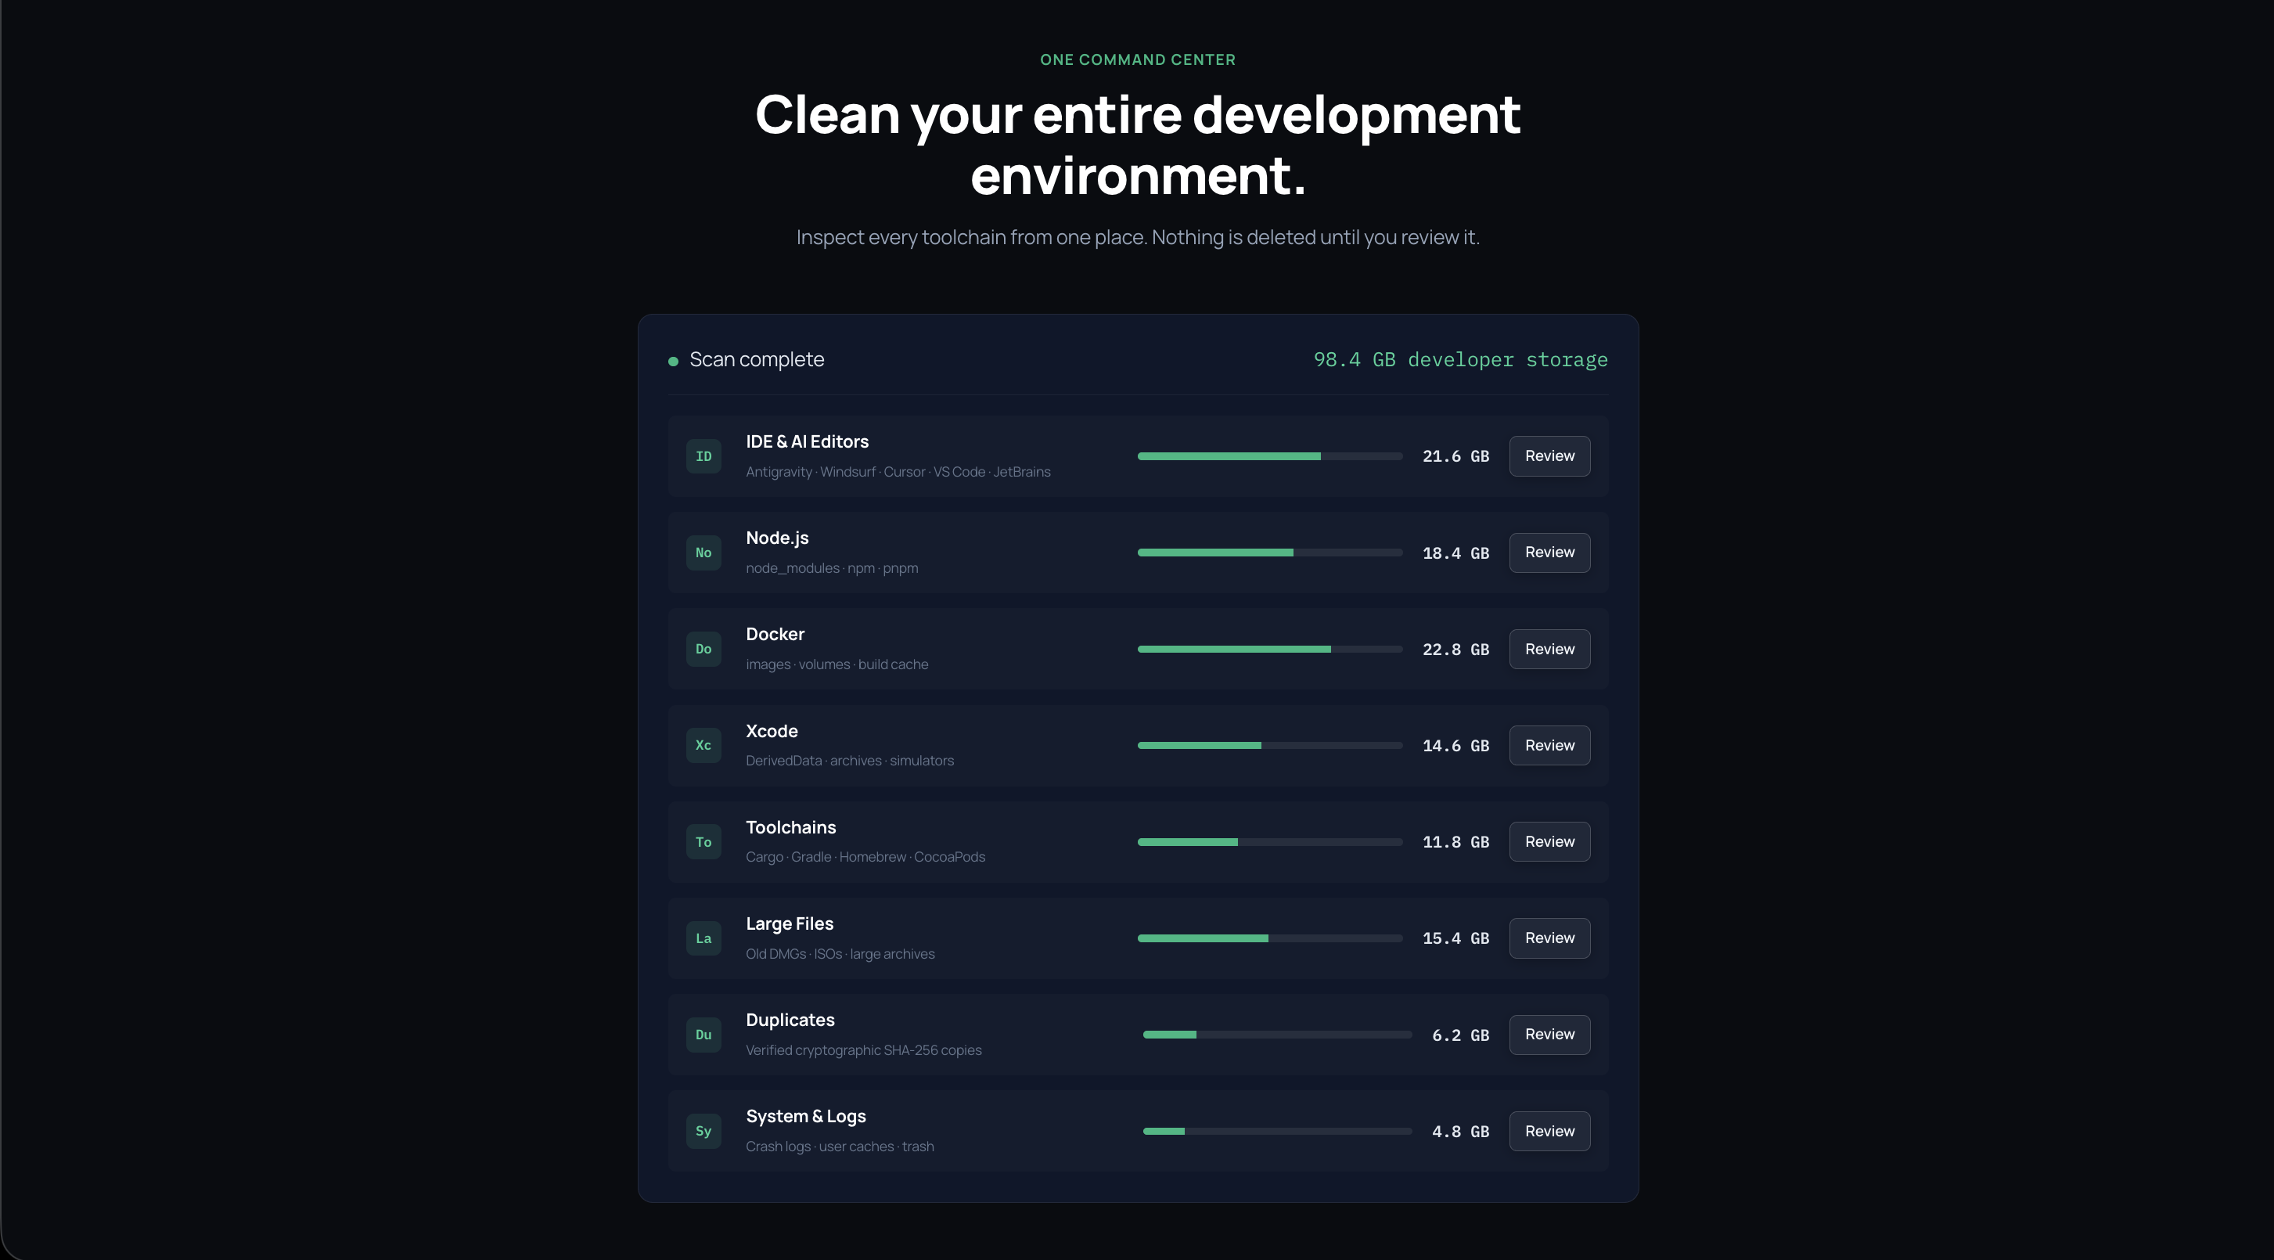Review the Duplicates entry

pos(1549,1035)
